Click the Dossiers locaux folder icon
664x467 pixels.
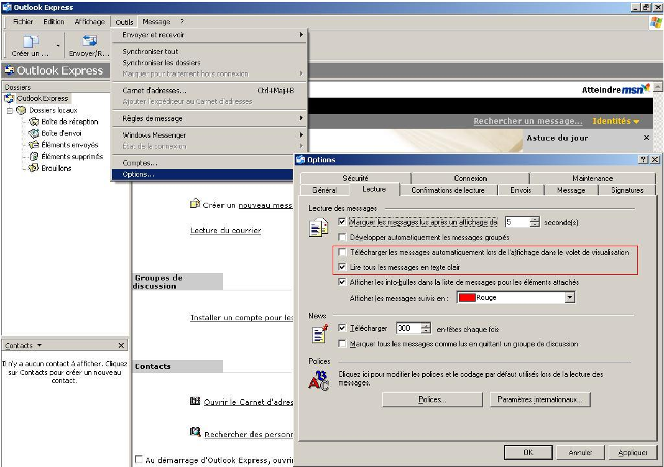coord(21,110)
